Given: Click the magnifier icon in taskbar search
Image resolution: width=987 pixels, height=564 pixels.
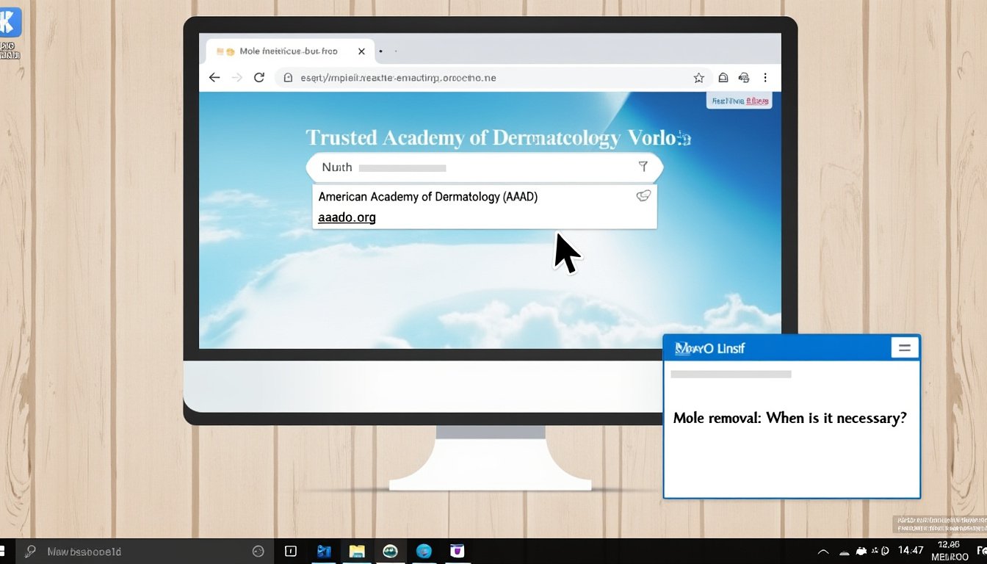Looking at the screenshot, I should coord(31,551).
